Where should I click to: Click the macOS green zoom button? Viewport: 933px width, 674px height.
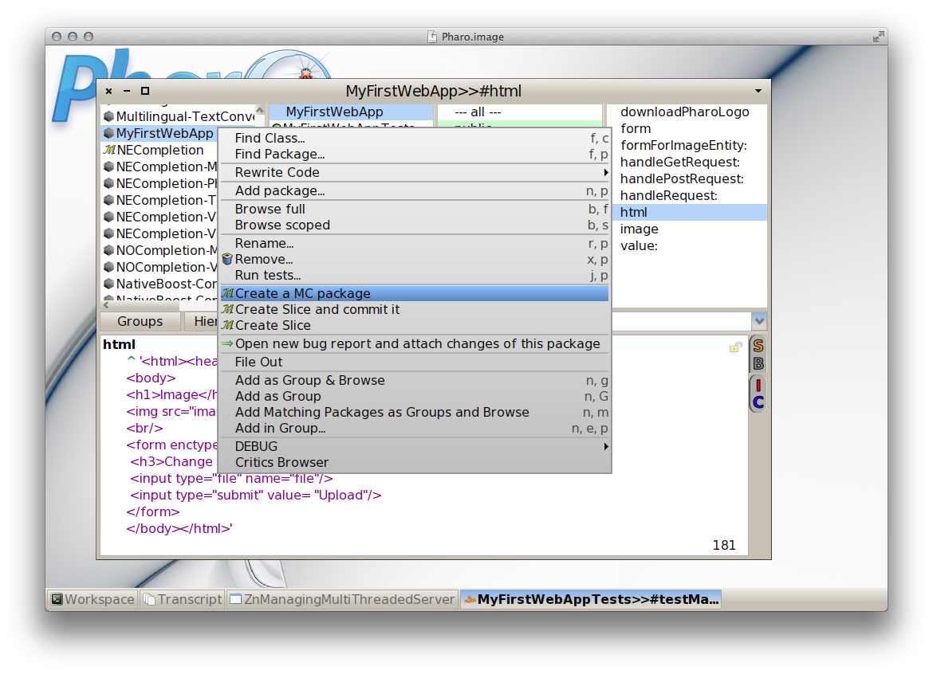tap(88, 37)
